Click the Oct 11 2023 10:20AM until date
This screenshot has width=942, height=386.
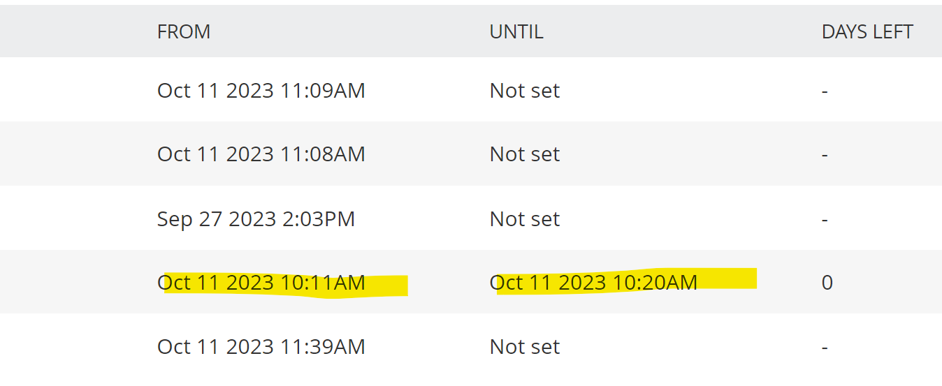pos(593,283)
